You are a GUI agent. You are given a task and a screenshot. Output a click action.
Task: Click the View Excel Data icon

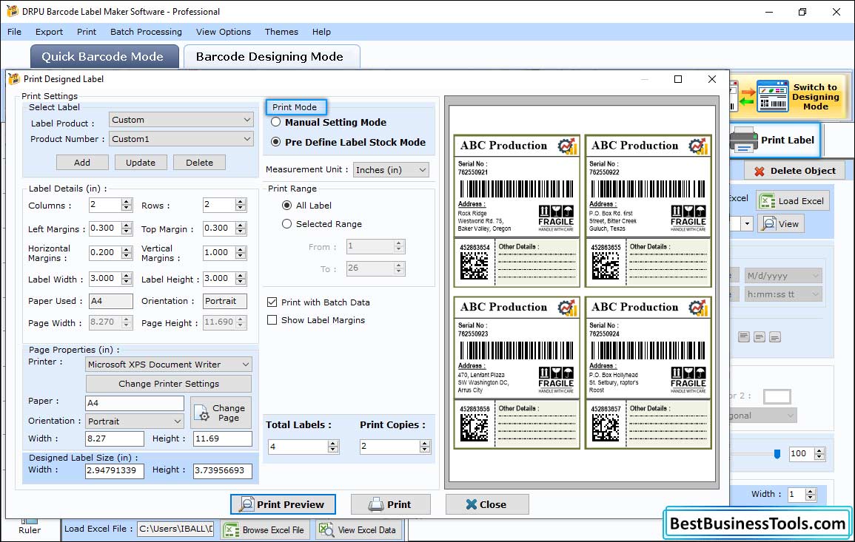326,529
